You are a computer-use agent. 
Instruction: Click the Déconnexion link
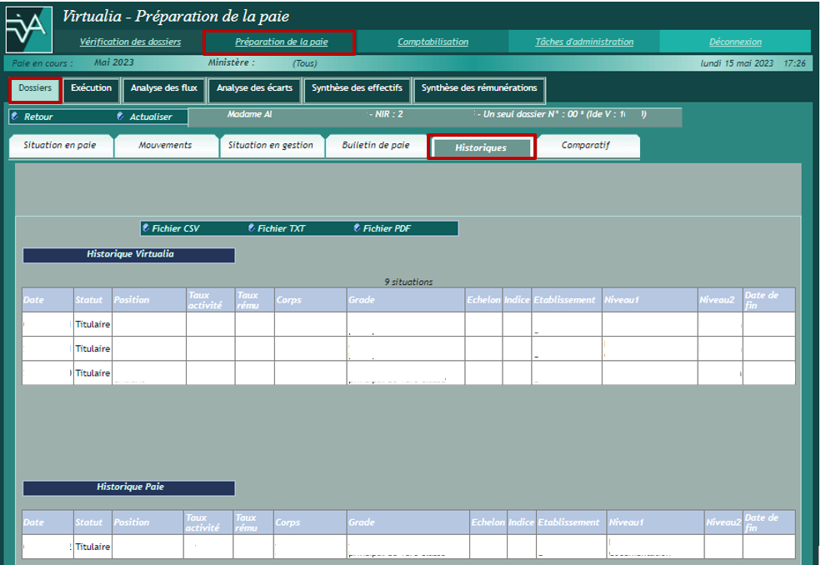734,42
